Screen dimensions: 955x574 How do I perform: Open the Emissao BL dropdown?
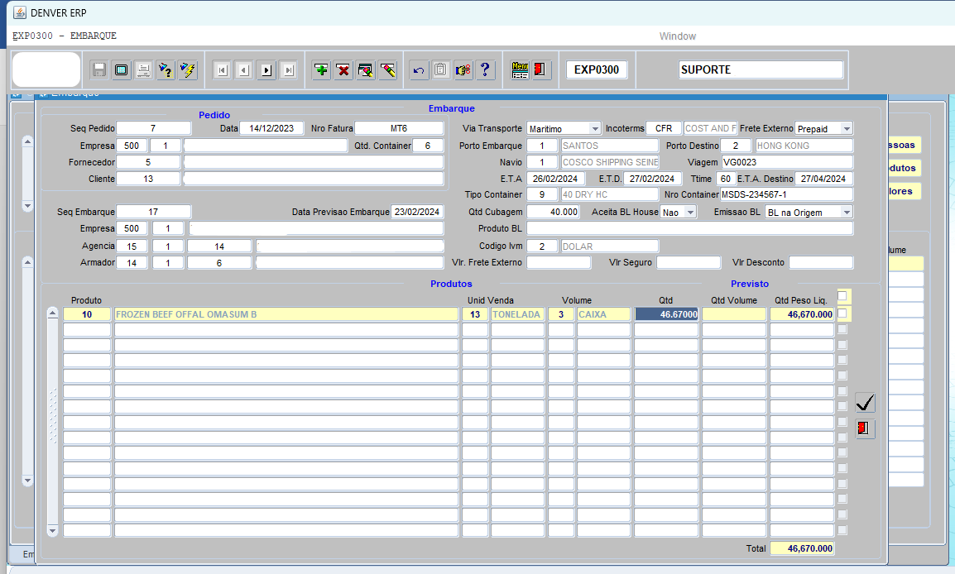[x=847, y=212]
